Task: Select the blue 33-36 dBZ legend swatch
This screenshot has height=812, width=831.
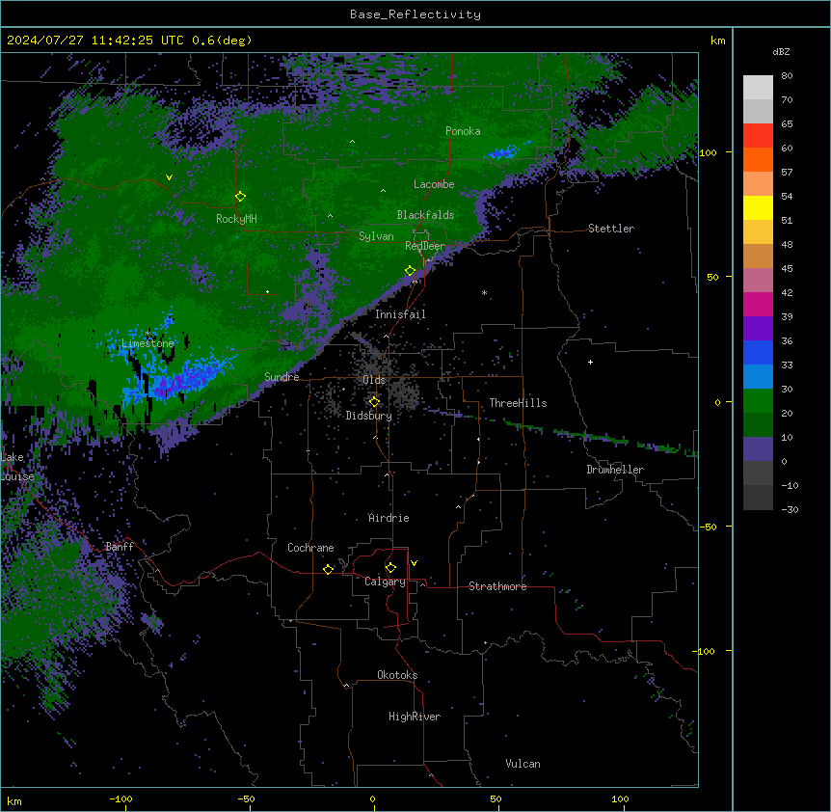Action: pos(758,352)
